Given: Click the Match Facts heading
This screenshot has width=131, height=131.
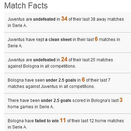Looking at the screenshot, I should click(x=26, y=6).
